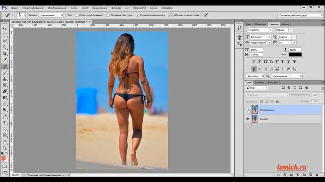
Task: Apply All Caps text style
Action: (265, 62)
